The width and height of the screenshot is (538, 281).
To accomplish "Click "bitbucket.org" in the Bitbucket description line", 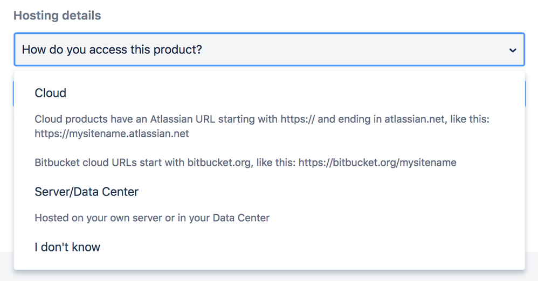I will (x=218, y=163).
